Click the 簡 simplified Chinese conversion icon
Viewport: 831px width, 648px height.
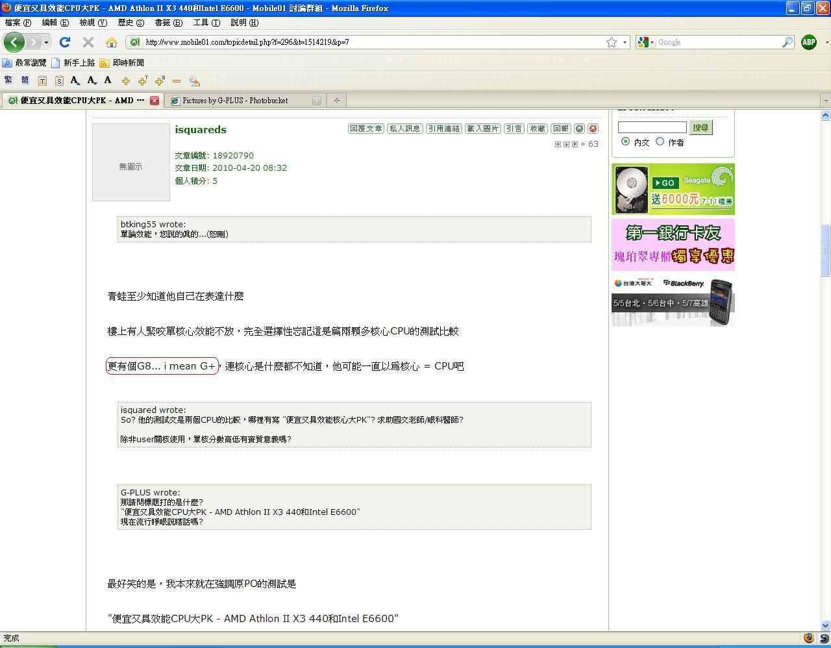pyautogui.click(x=25, y=81)
